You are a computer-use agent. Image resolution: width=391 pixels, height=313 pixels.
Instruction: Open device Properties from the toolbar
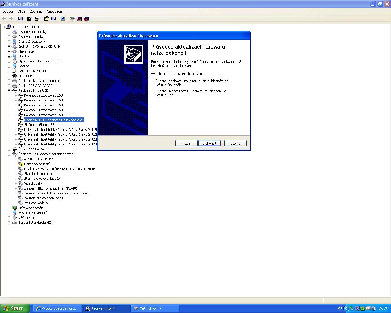tap(30, 19)
